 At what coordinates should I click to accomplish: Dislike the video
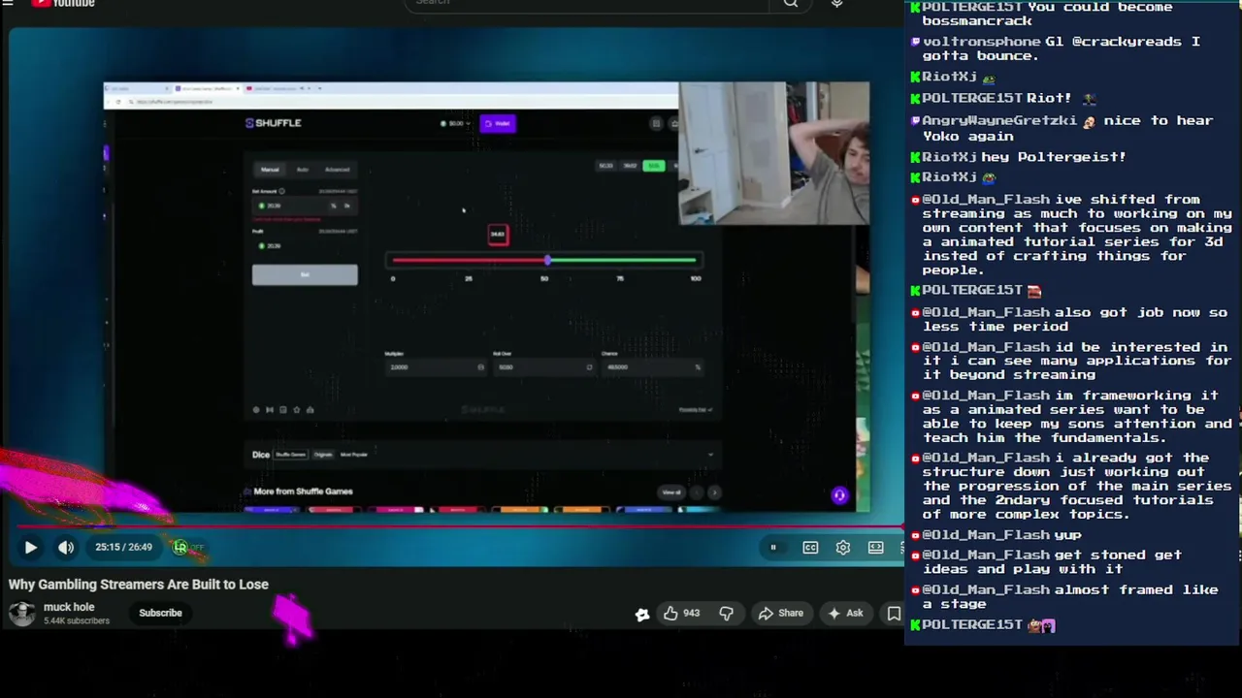point(727,613)
